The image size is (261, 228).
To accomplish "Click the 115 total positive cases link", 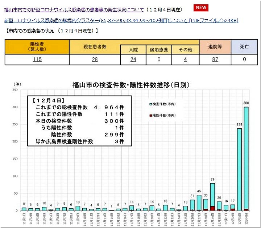I will [37, 60].
